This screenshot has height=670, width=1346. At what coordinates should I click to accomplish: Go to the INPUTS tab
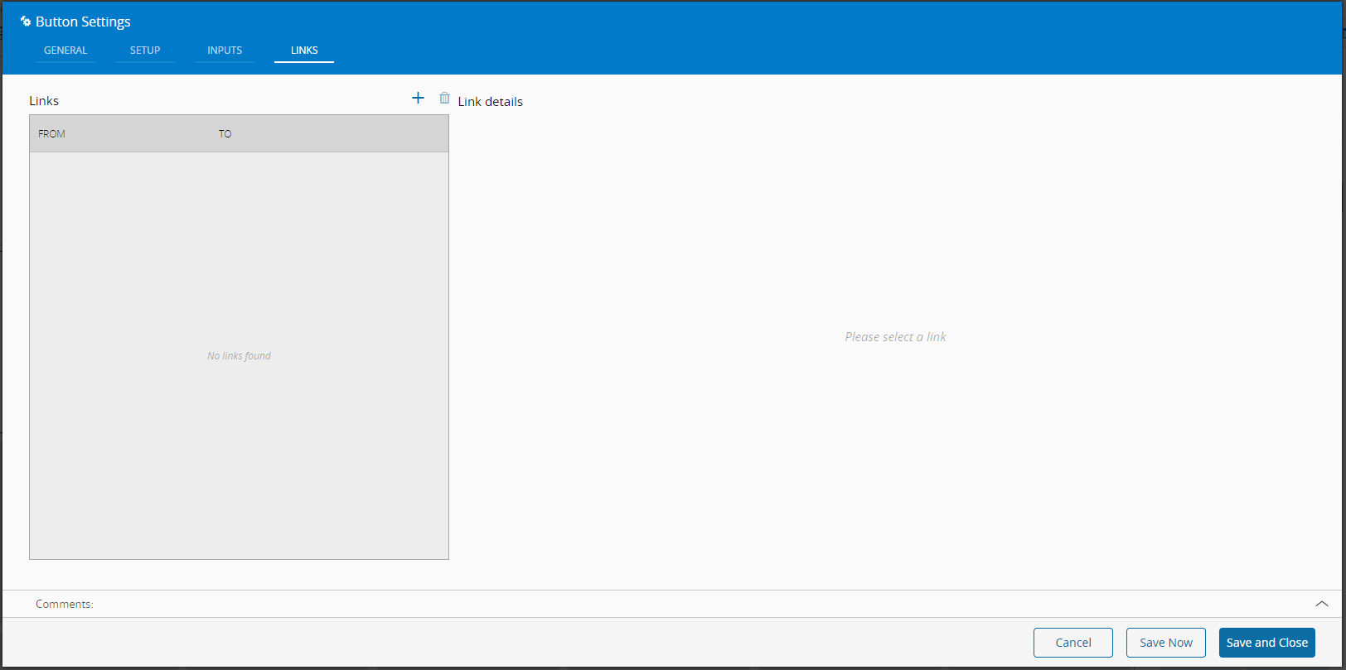click(x=225, y=51)
